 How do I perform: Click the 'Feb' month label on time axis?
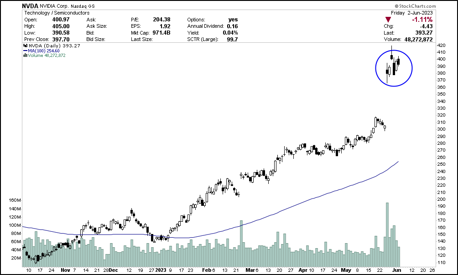coord(207,270)
